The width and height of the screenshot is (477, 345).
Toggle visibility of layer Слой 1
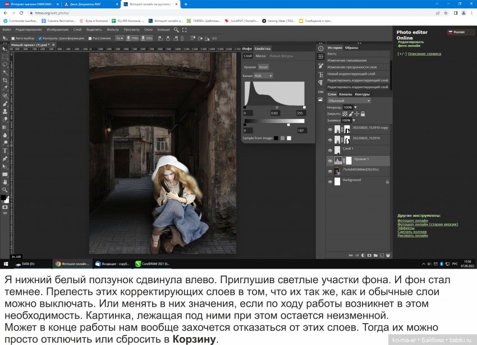330,149
